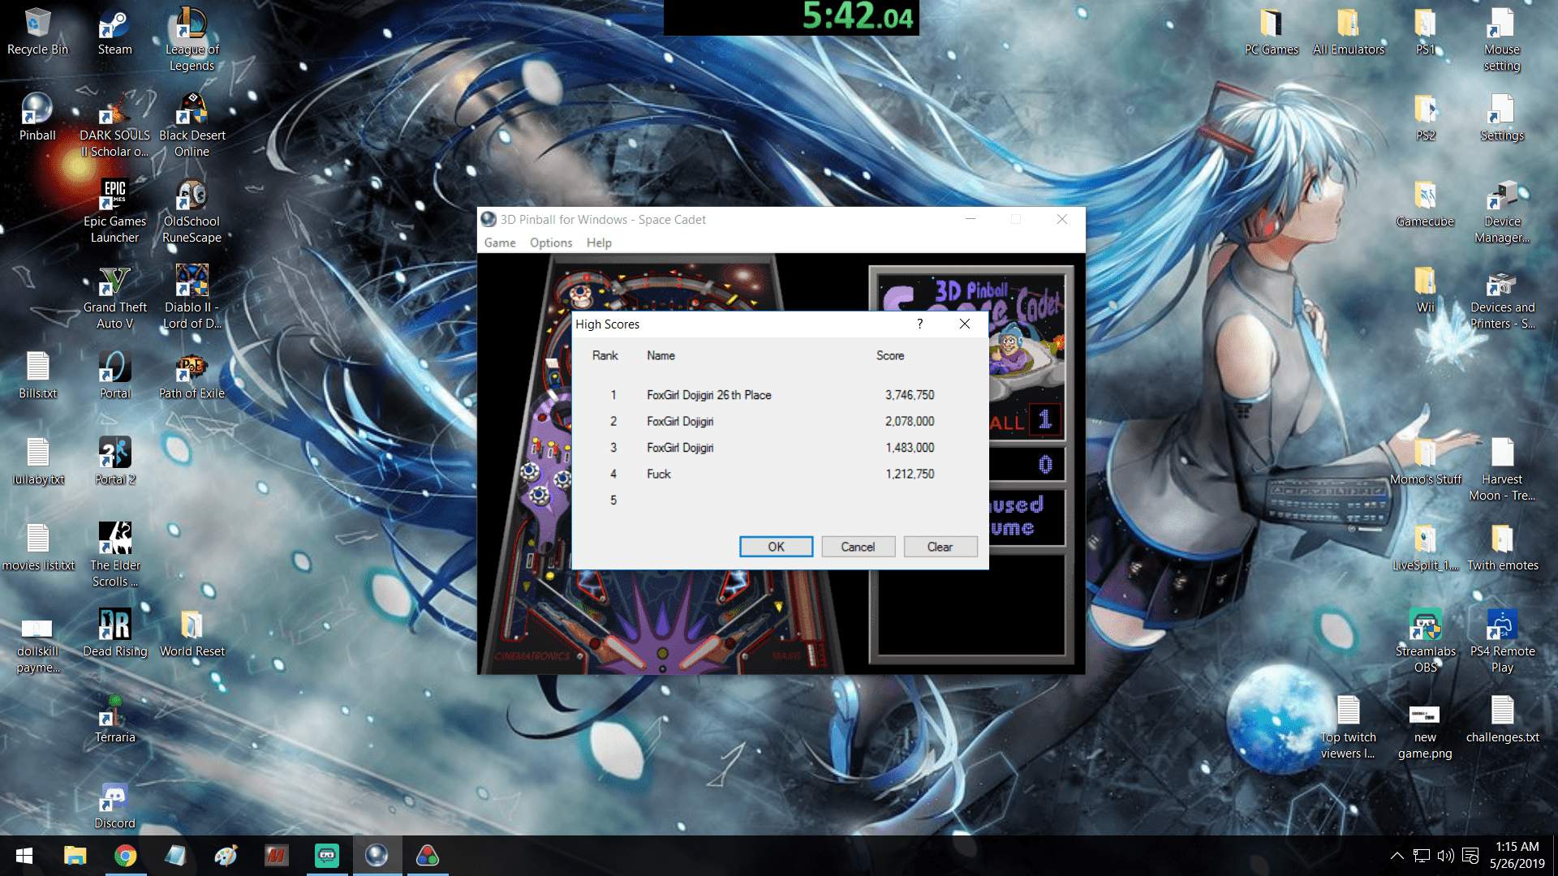Close the High Scores dialog
This screenshot has height=876, width=1558.
(x=964, y=324)
